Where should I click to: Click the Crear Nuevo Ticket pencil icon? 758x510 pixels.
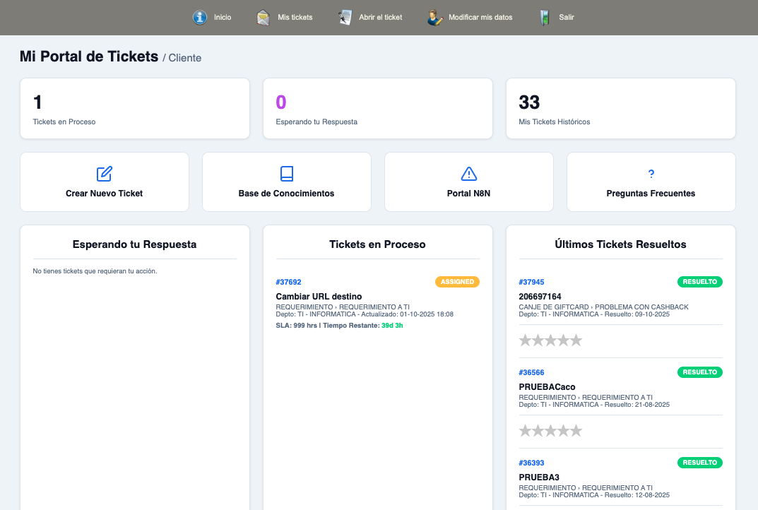pyautogui.click(x=104, y=173)
